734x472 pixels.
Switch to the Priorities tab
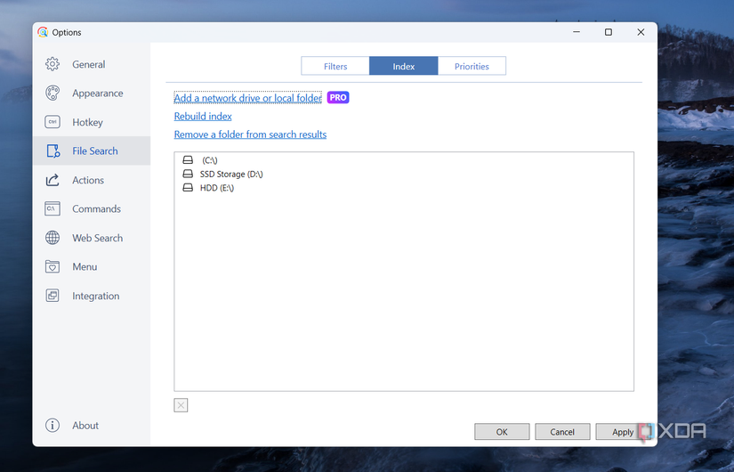(472, 66)
